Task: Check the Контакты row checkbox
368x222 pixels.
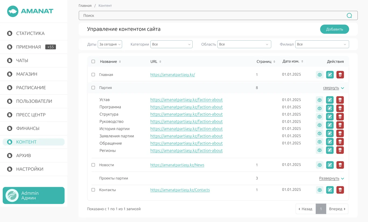Action: 93,190
